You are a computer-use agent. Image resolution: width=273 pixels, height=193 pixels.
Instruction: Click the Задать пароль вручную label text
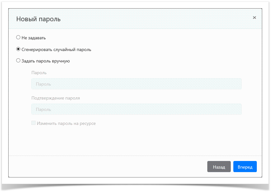coord(45,61)
